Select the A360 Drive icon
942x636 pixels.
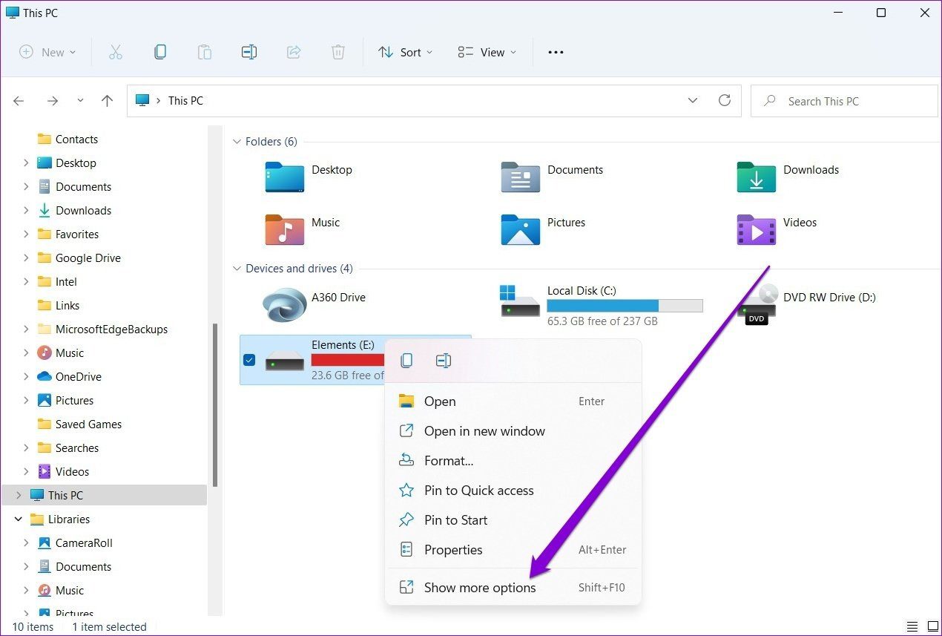click(x=285, y=304)
